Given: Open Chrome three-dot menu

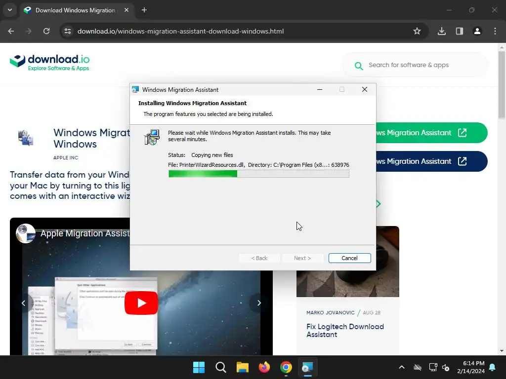Looking at the screenshot, I should [x=495, y=31].
